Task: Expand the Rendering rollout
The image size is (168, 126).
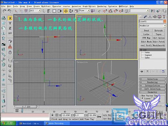Action: pos(152,82)
